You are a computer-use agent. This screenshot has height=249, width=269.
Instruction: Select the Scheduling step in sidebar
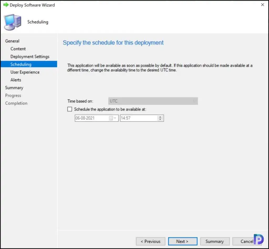29,64
